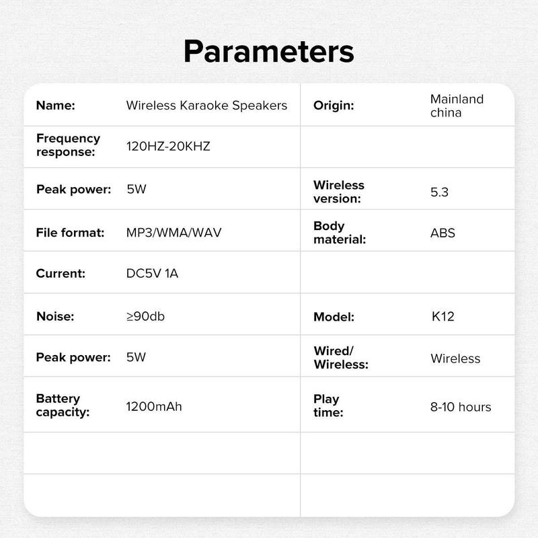Select the Noise label
This screenshot has width=538, height=538.
pos(55,316)
